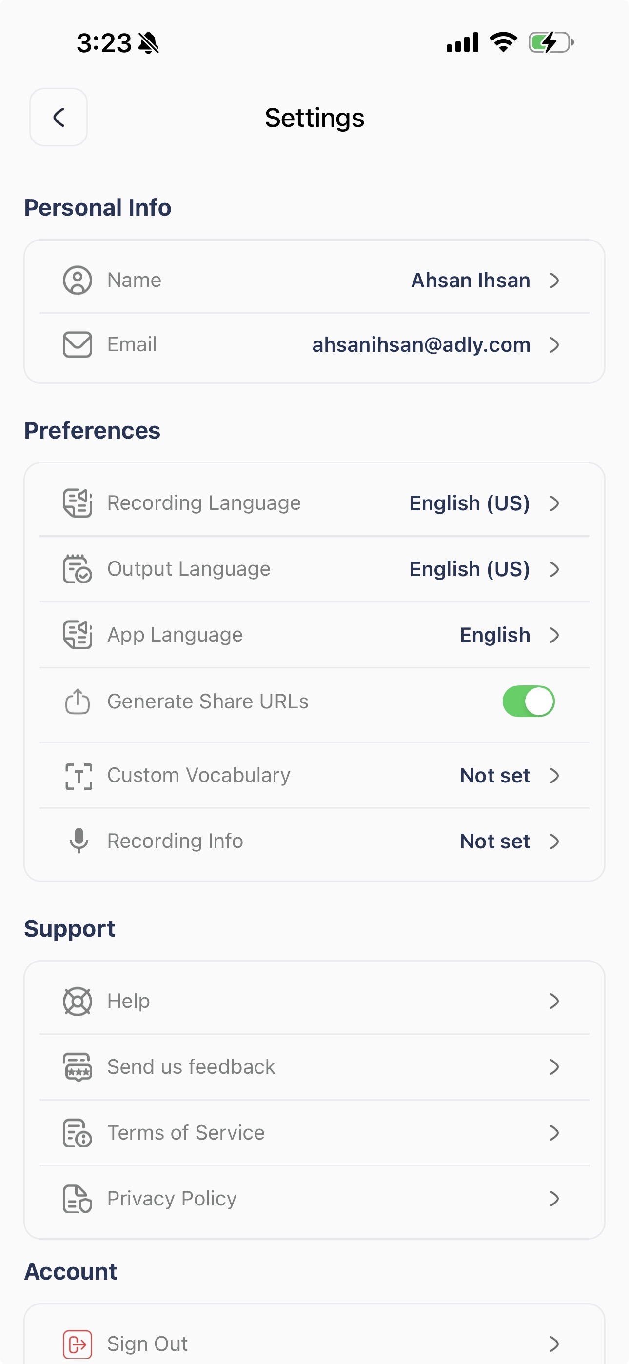629x1364 pixels.
Task: Tap the back arrow button
Action: pos(58,117)
